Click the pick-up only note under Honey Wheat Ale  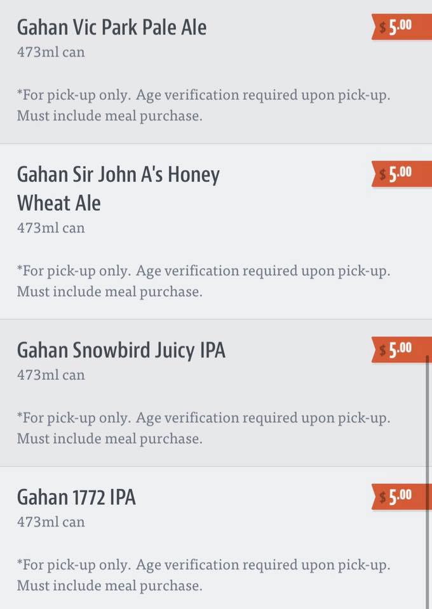tap(203, 271)
